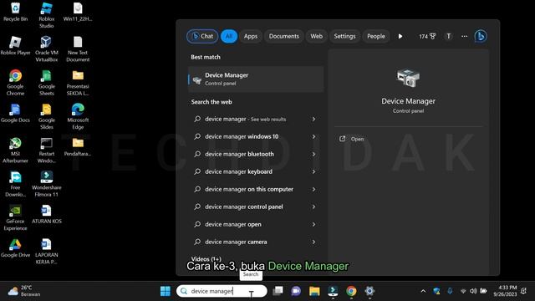
Task: Open GeForce Experience desktop icon
Action: [15, 217]
